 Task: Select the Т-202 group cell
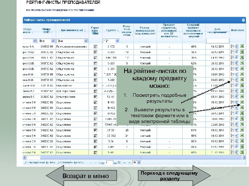(111, 80)
